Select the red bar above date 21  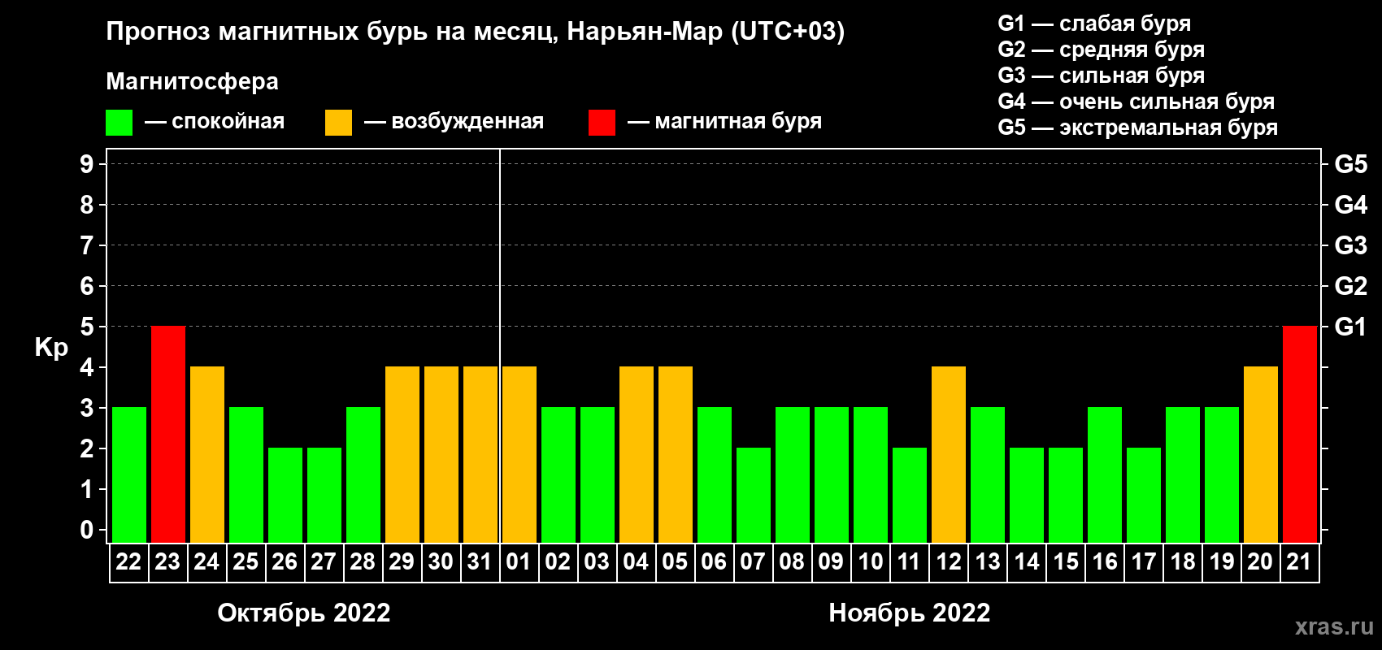1300,434
